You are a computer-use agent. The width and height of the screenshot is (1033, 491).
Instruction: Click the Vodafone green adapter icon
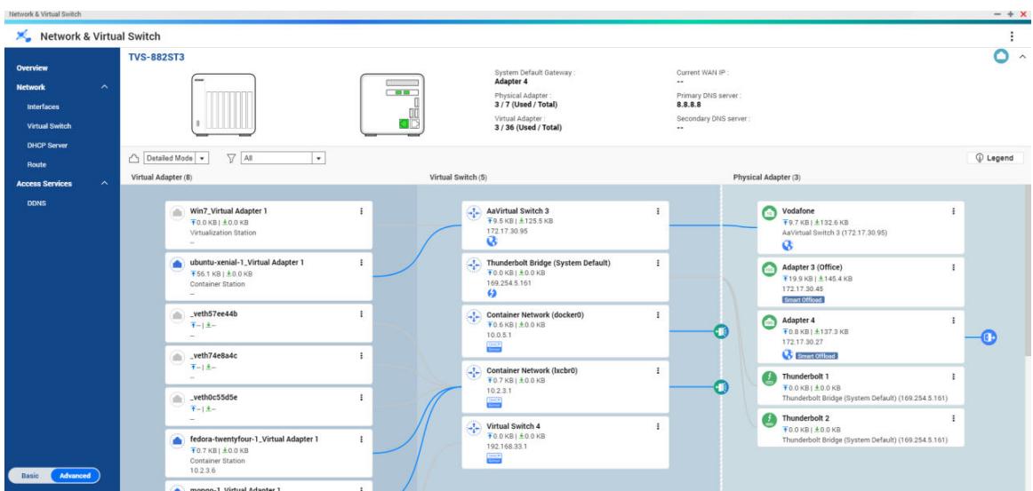[x=769, y=213]
